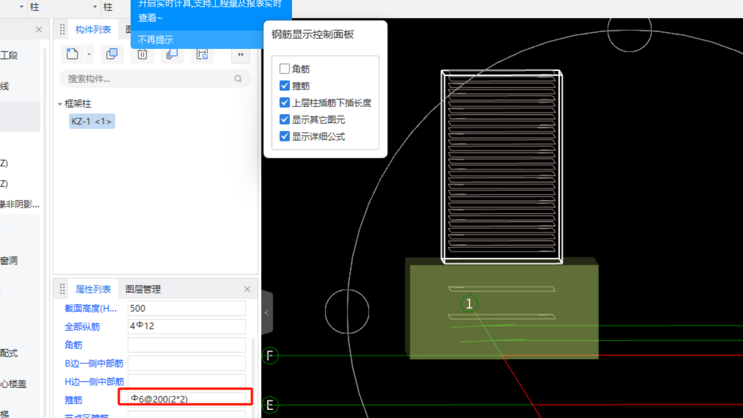The height and width of the screenshot is (418, 743).
Task: Click 象非阴影... item in left navigation
Action: point(20,204)
